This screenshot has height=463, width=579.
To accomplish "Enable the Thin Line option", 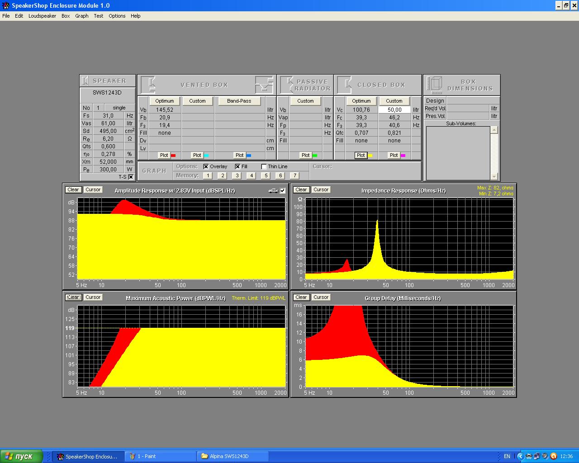I will (x=264, y=166).
